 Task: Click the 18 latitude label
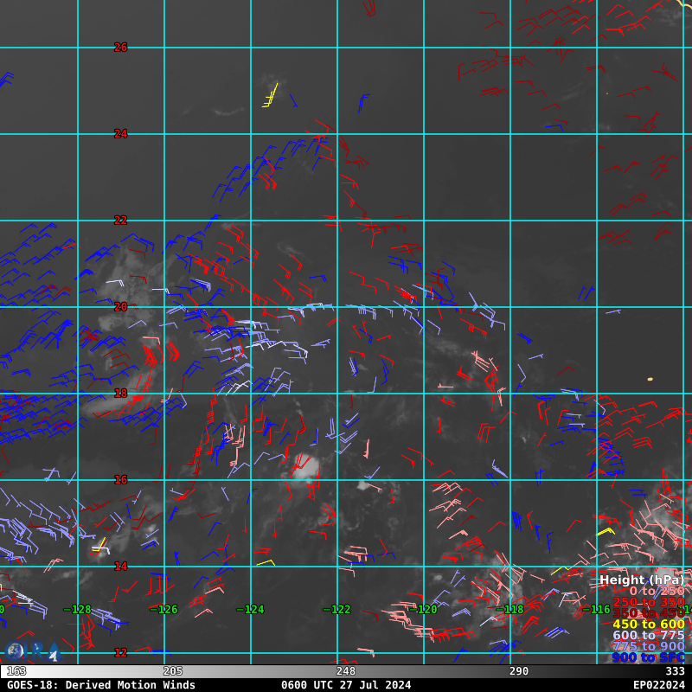click(121, 394)
